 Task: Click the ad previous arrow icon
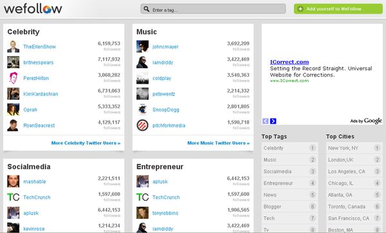click(x=265, y=121)
